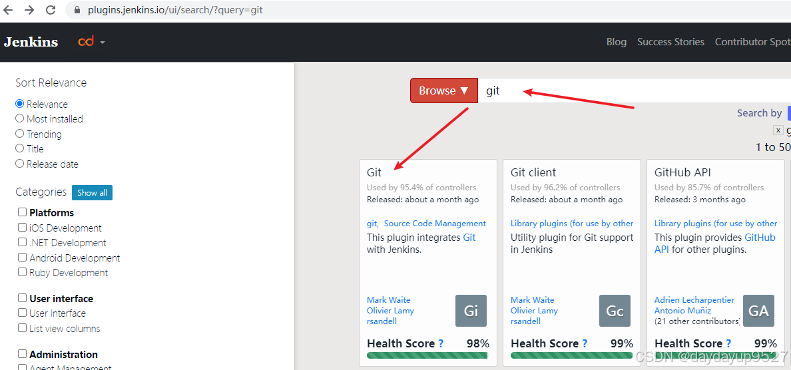
Task: Go back using the browser back arrow
Action: click(8, 9)
